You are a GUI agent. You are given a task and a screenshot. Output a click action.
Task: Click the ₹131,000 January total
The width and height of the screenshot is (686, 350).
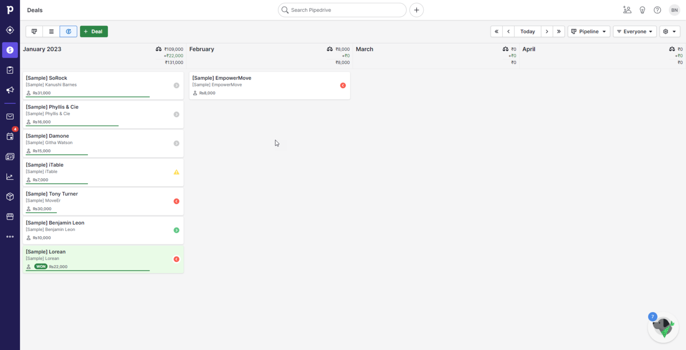(x=174, y=63)
